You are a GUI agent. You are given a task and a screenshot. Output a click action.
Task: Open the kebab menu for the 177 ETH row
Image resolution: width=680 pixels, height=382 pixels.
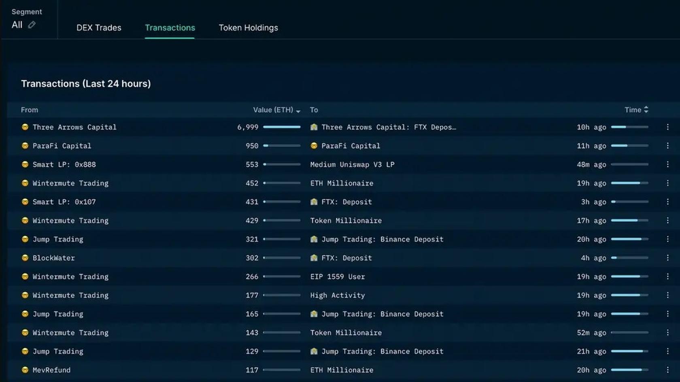[667, 295]
